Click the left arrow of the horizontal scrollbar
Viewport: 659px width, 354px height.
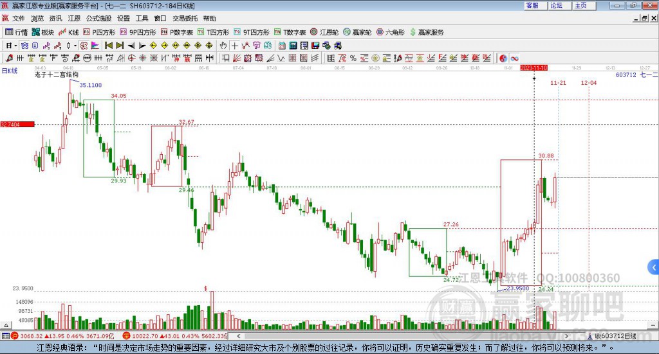tap(239, 335)
